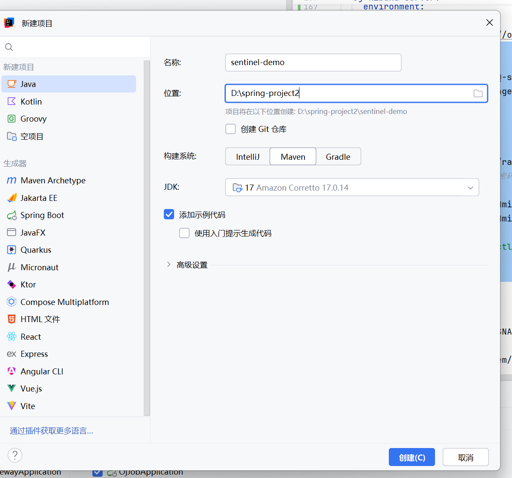Select Compose Multiplatform entry
This screenshot has width=512, height=478.
point(68,302)
